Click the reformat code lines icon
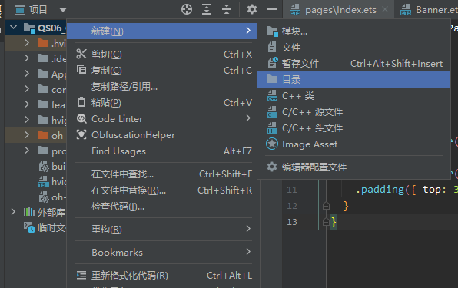Viewport: 458px width, 288px height. point(81,275)
